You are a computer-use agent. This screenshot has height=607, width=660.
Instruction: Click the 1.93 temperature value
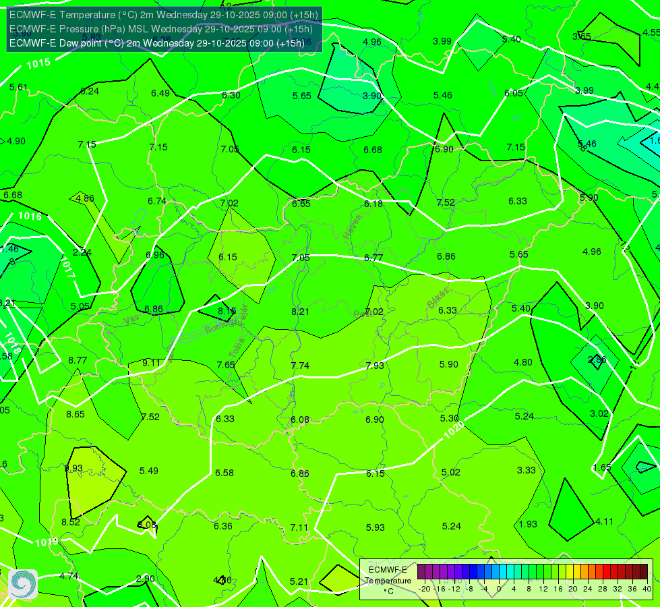coord(528,523)
